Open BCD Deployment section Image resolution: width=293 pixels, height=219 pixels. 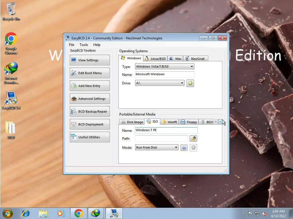[x=90, y=124]
